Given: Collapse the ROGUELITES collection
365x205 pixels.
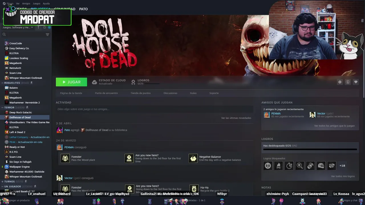Looking at the screenshot, I should click(2, 83).
